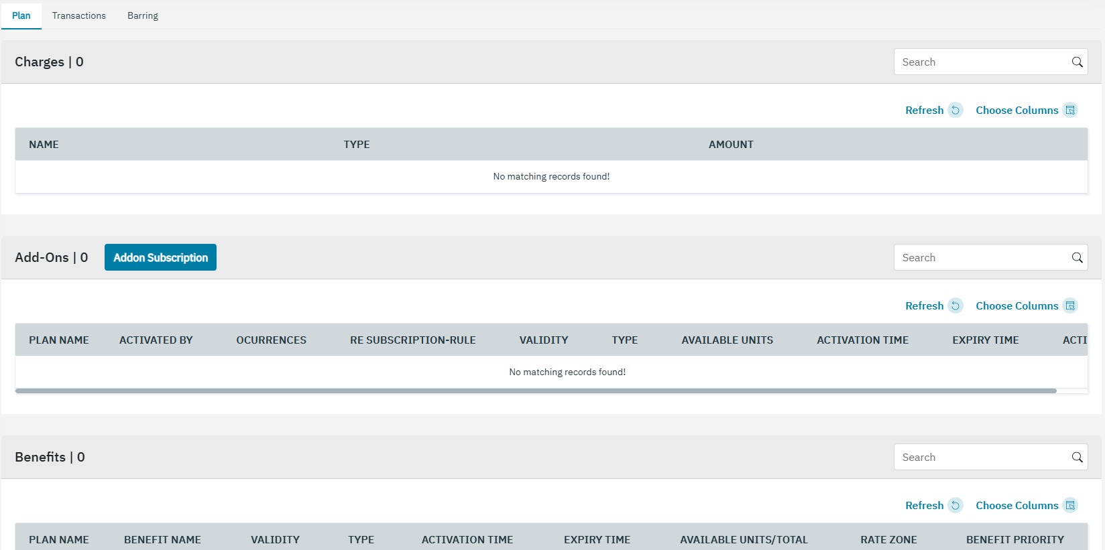Click the search magnifier icon in Add-Ons
Screen dimensions: 1105x550
(x=1077, y=258)
